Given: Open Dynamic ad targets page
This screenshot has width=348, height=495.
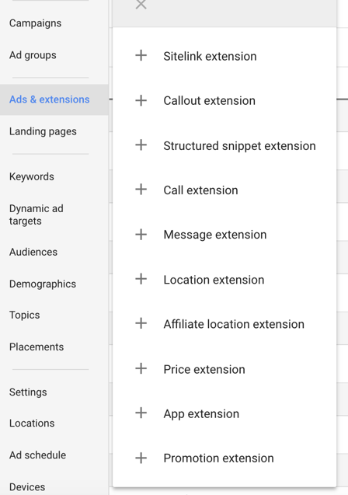Looking at the screenshot, I should [x=37, y=214].
